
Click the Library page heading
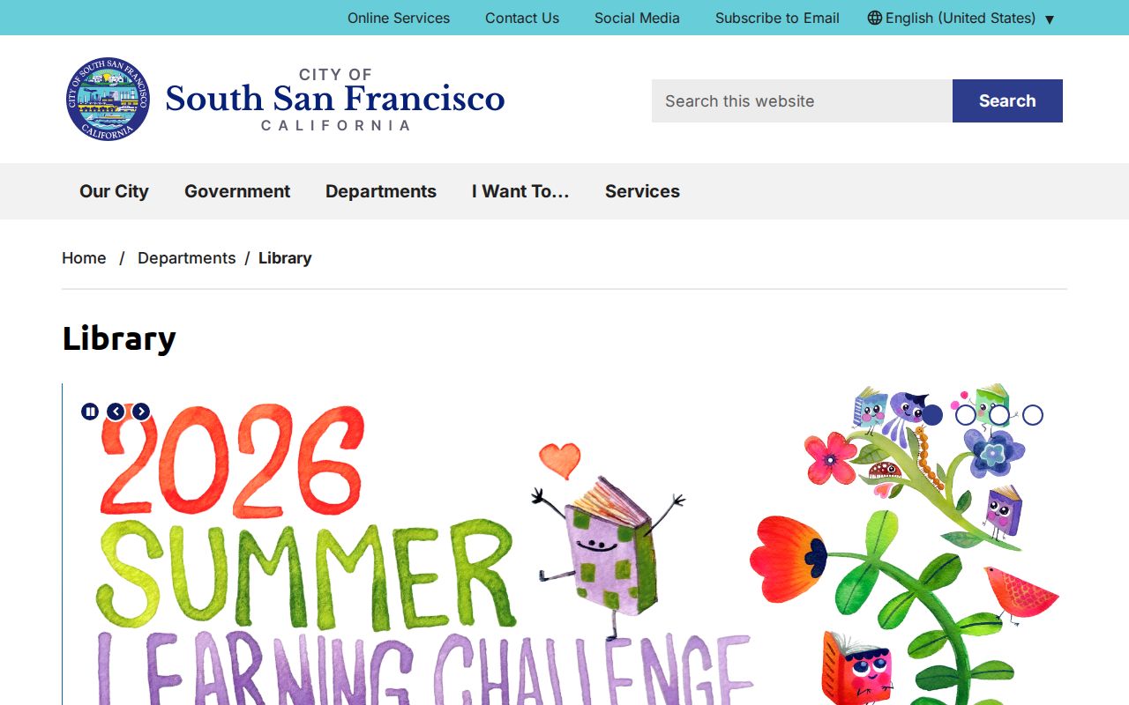point(119,338)
